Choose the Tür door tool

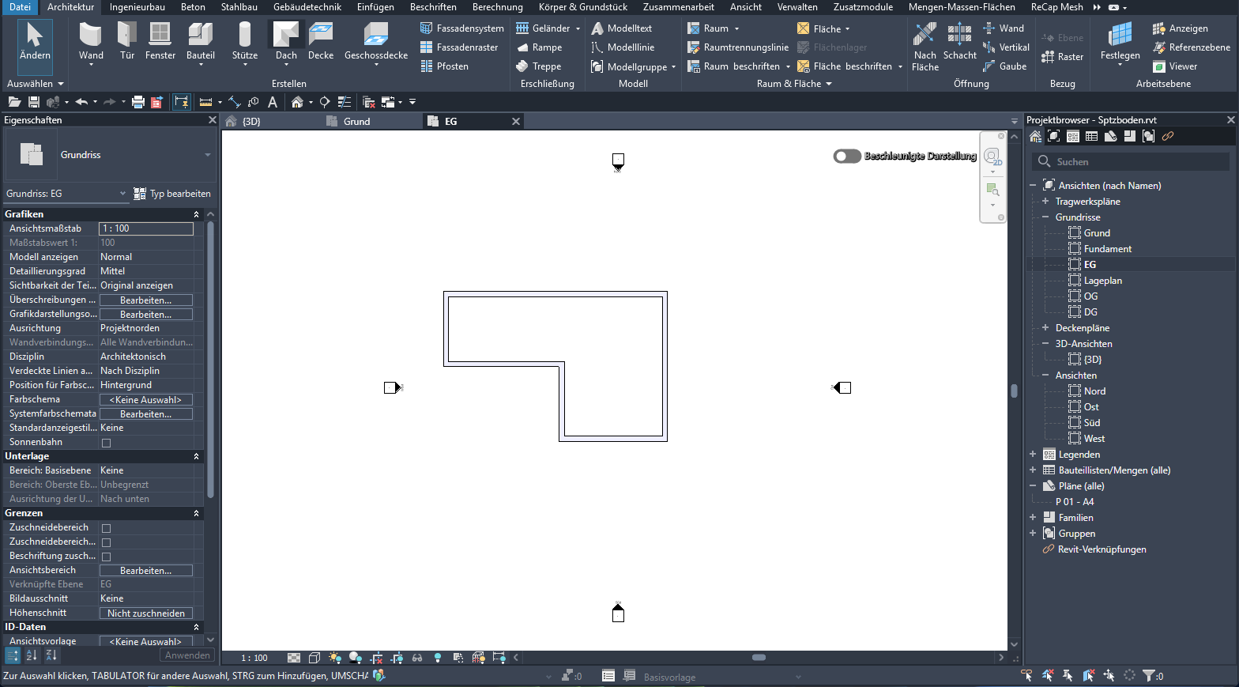click(127, 41)
